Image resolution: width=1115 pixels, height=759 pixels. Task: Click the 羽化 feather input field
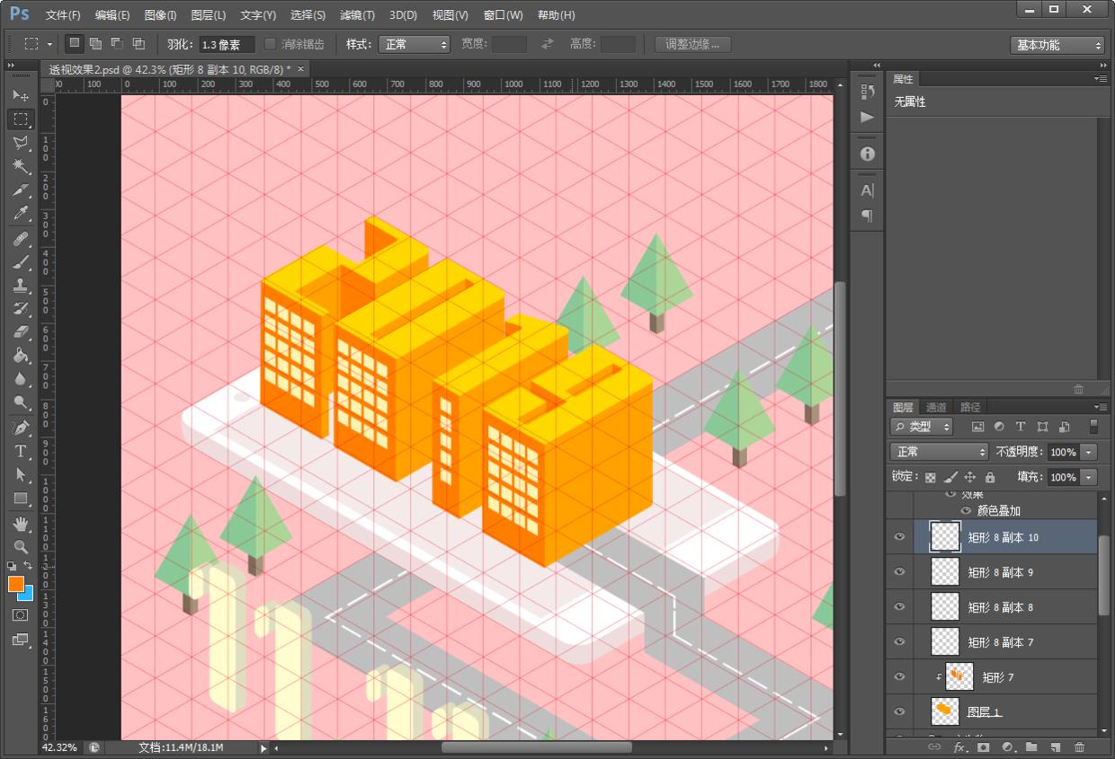point(226,44)
